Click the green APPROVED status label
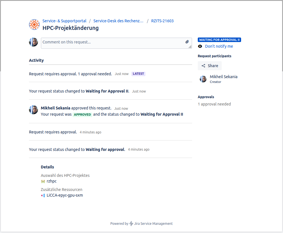This screenshot has height=233, width=283. point(82,115)
